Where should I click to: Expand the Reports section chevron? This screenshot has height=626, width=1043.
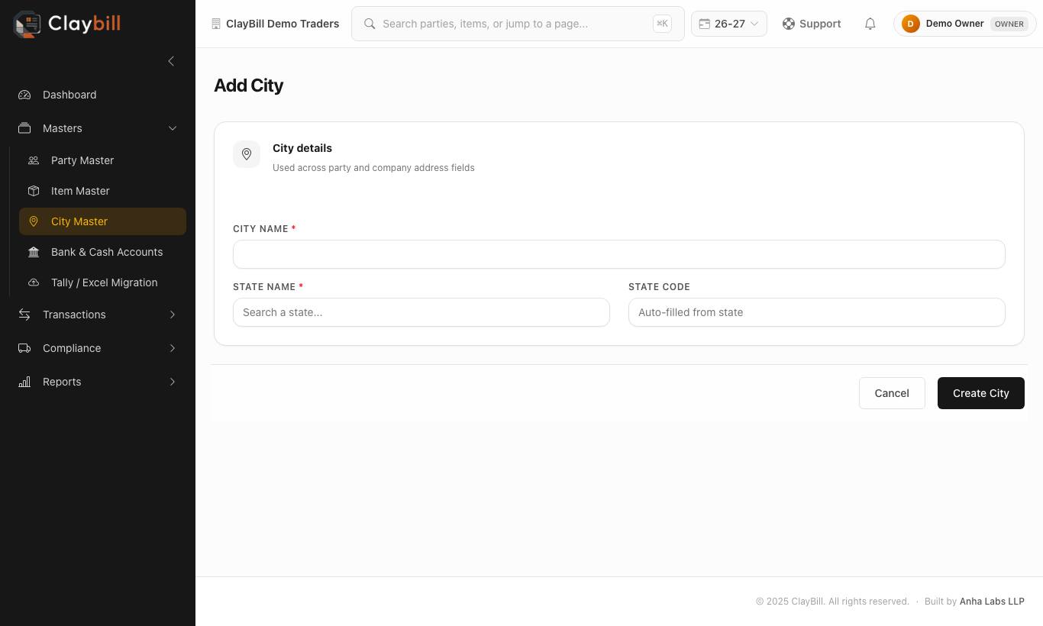coord(173,382)
